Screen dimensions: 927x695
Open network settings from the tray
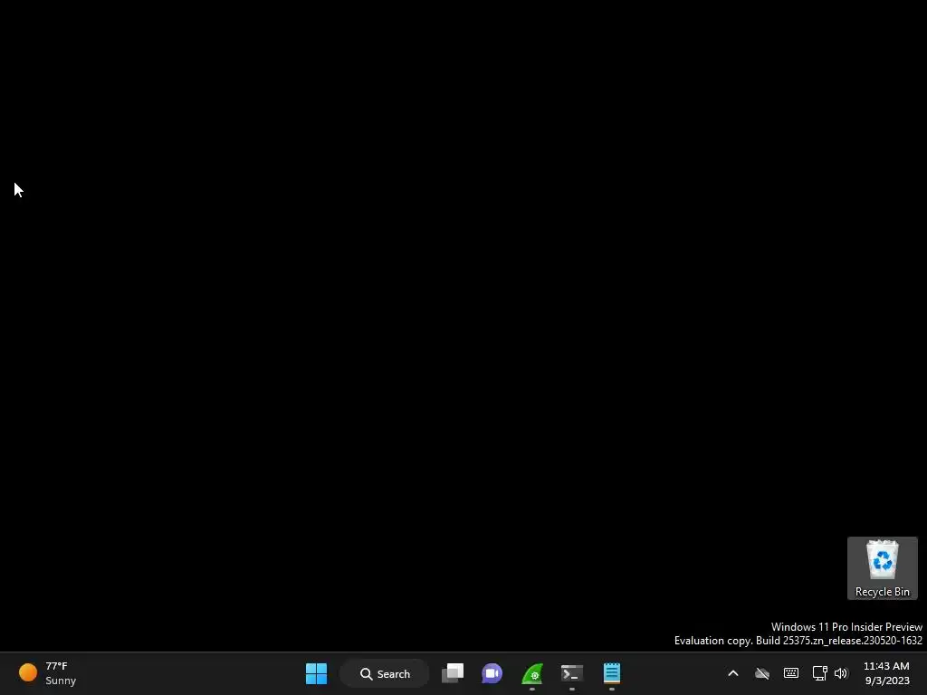[x=819, y=673]
